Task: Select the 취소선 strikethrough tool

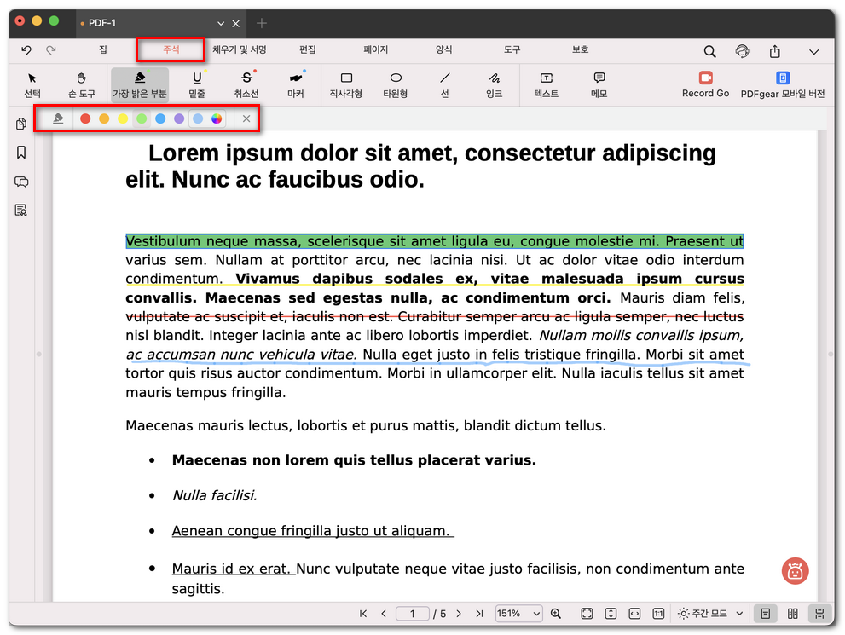Action: pos(246,84)
